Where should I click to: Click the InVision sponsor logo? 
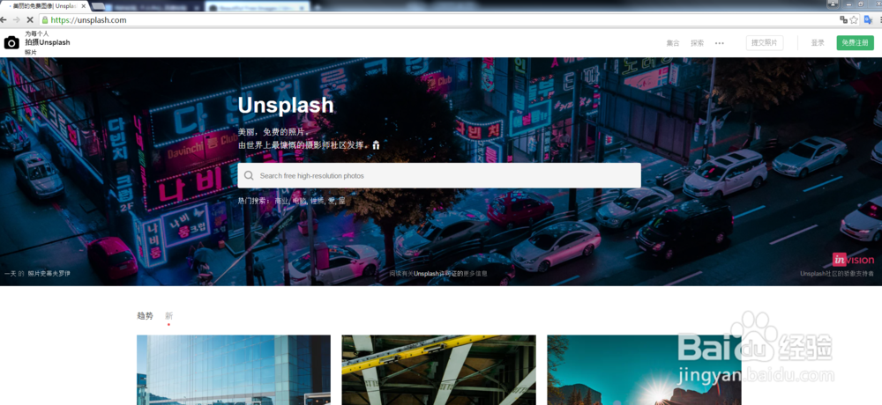point(853,260)
